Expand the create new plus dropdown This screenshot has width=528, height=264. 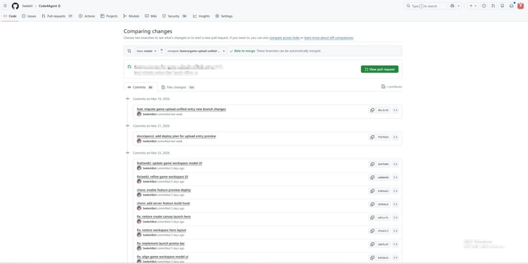[473, 6]
